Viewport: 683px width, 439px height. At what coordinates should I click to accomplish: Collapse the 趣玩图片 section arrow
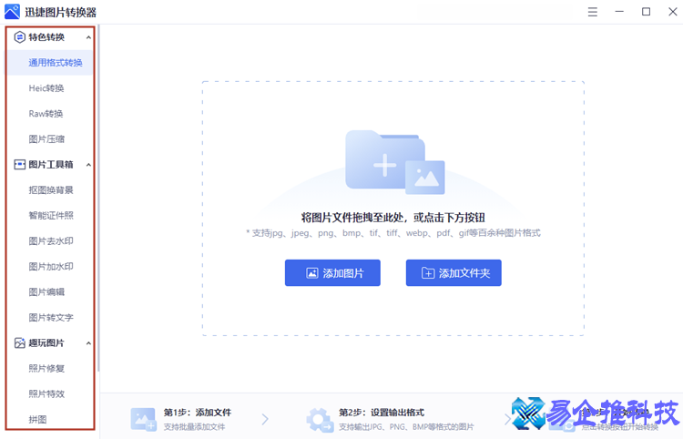coord(88,343)
